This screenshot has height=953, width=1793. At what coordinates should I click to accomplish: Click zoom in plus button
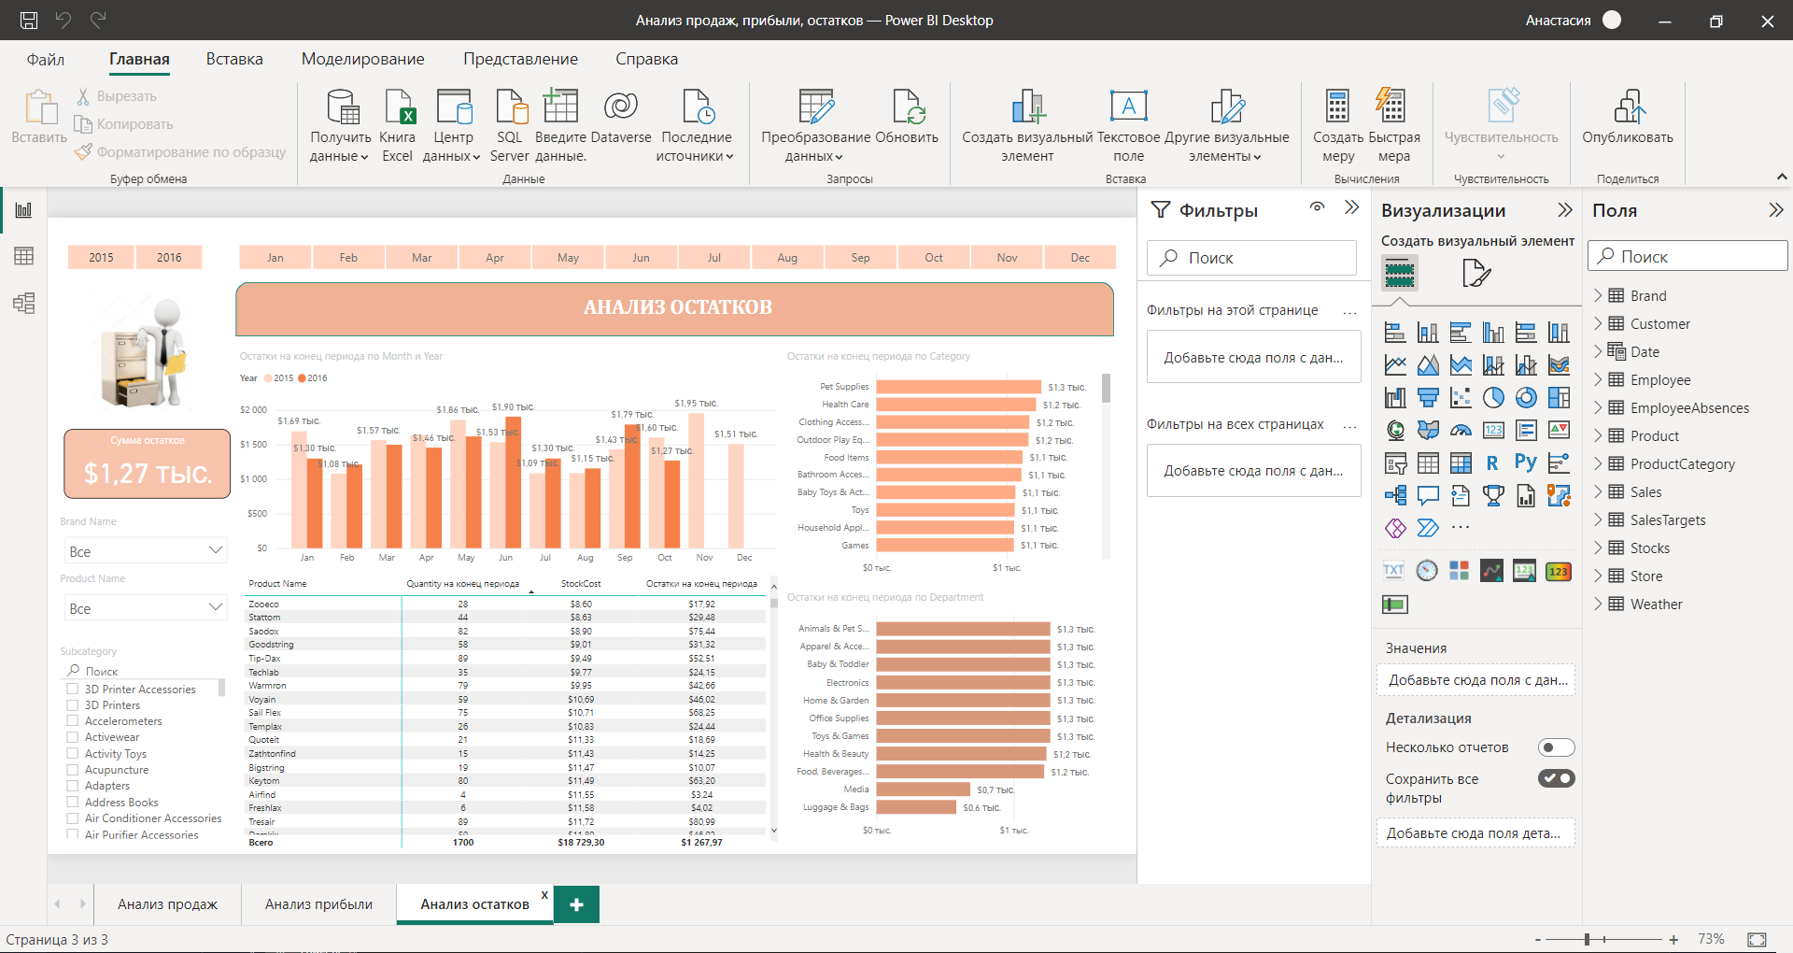click(1673, 939)
